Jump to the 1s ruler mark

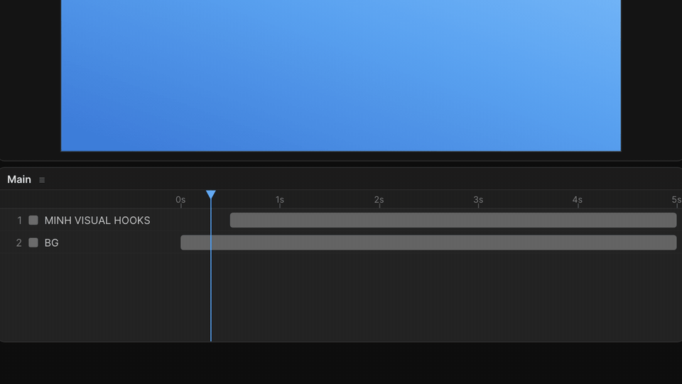pyautogui.click(x=280, y=200)
